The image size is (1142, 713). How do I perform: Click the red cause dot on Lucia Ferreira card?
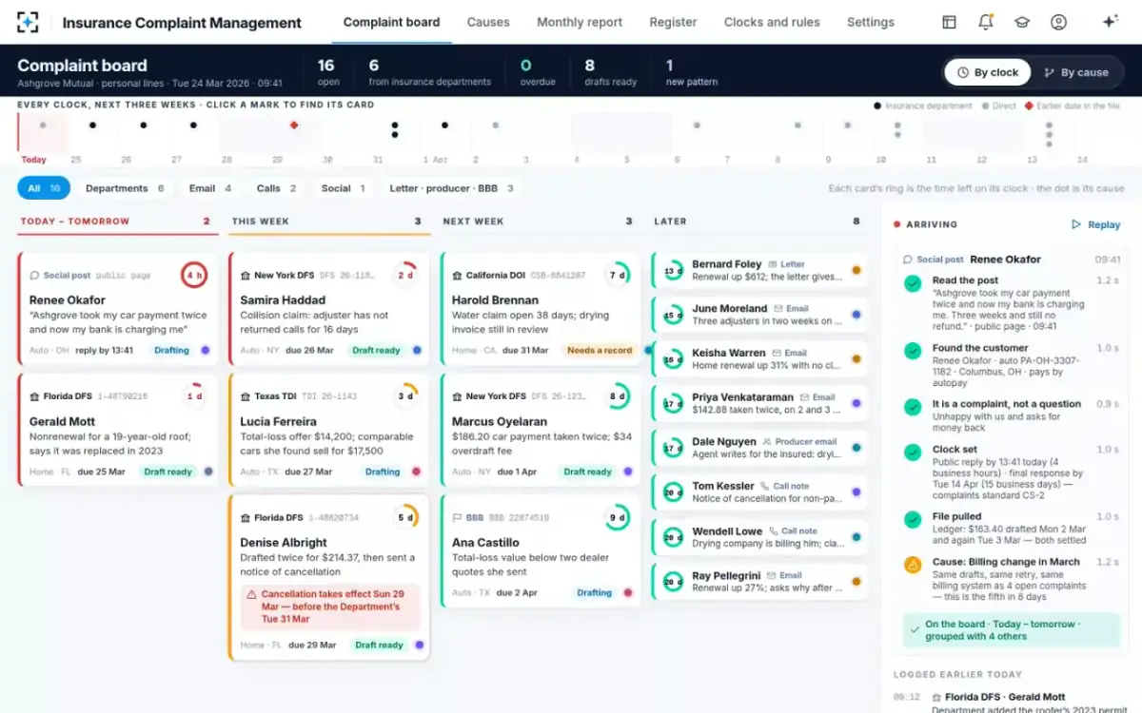pyautogui.click(x=416, y=472)
